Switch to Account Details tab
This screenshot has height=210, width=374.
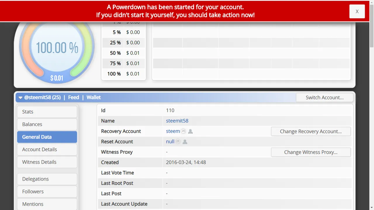tap(47, 149)
